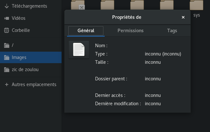
Task: Select the root "/" folder in sidebar
Action: [12, 45]
